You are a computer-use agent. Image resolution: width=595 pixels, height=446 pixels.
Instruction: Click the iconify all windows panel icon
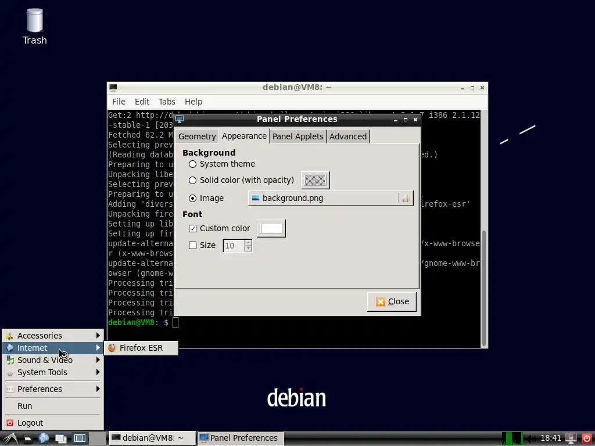click(x=60, y=439)
